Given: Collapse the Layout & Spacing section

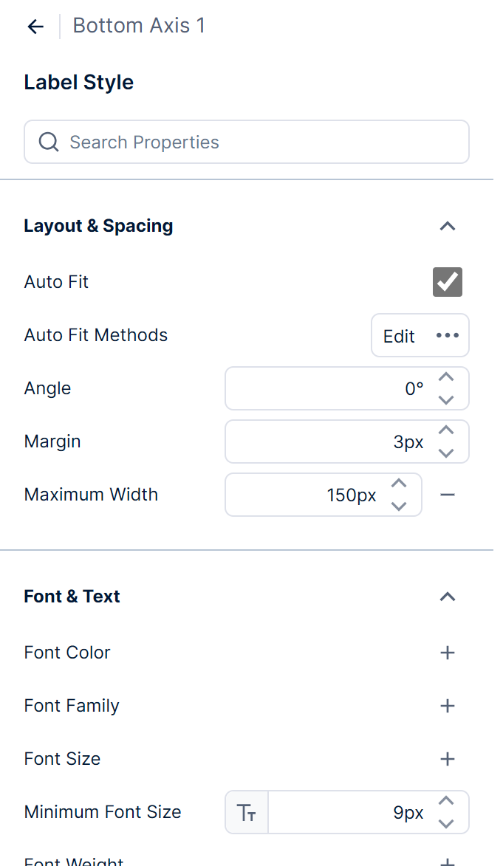Looking at the screenshot, I should (x=448, y=226).
